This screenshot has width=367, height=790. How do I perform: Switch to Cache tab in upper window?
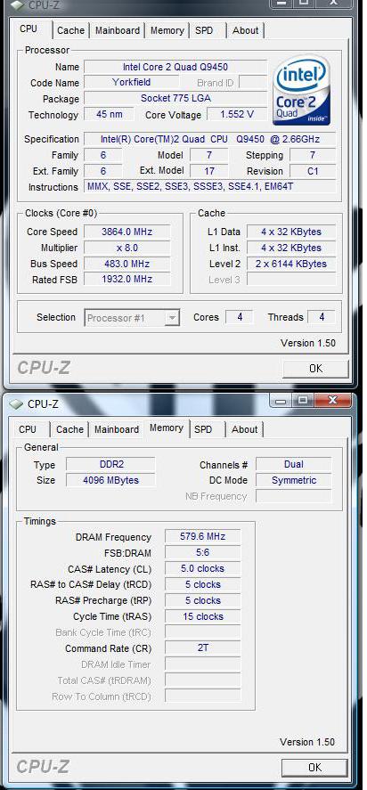click(x=71, y=30)
